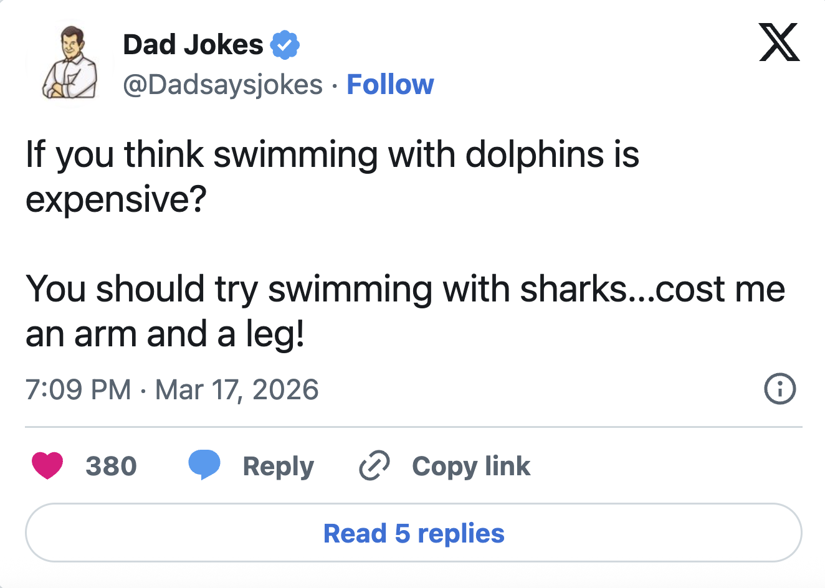
Task: Click 'an arm and a leg!' text
Action: [x=165, y=334]
